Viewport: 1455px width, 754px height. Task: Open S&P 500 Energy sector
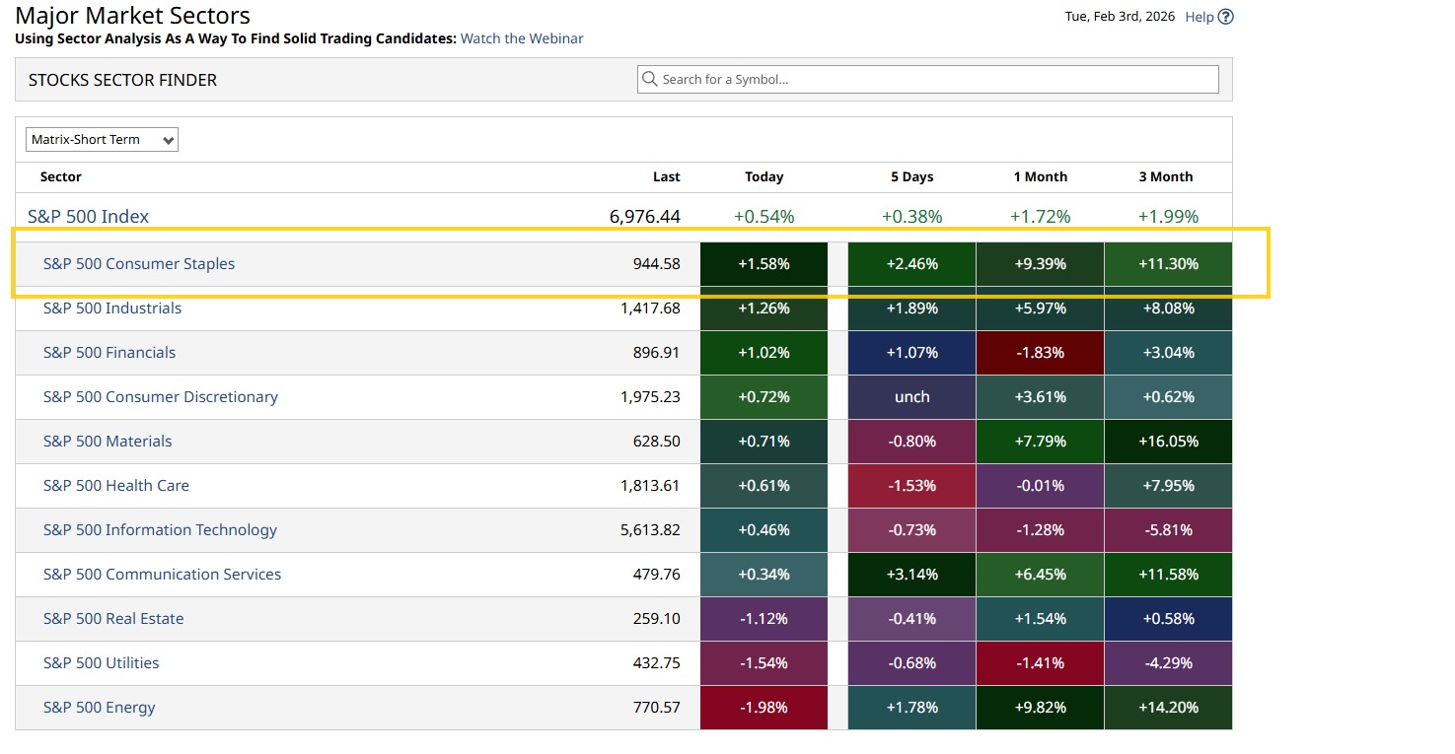[100, 708]
